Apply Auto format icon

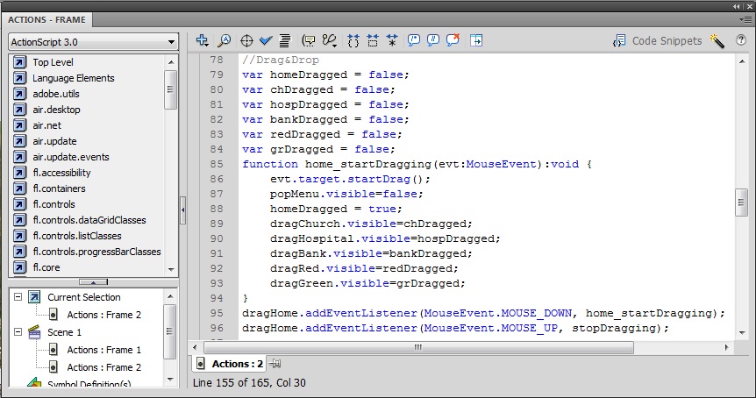coord(285,40)
